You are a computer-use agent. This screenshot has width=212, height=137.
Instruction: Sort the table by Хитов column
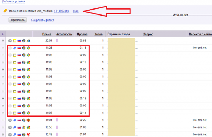coord(99,34)
